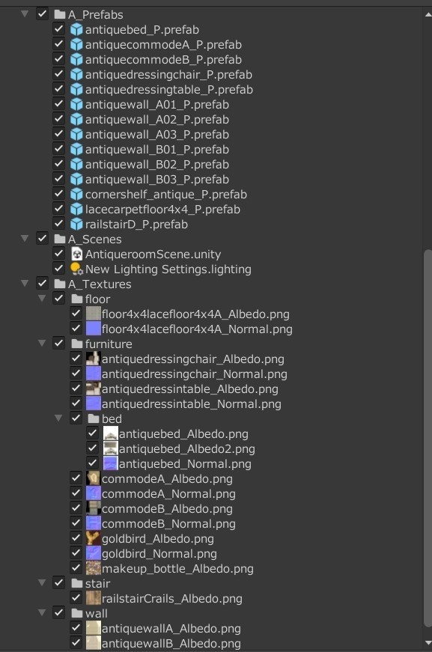This screenshot has height=652, width=432.
Task: Toggle the A_Scenes folder checkbox
Action: click(x=42, y=238)
